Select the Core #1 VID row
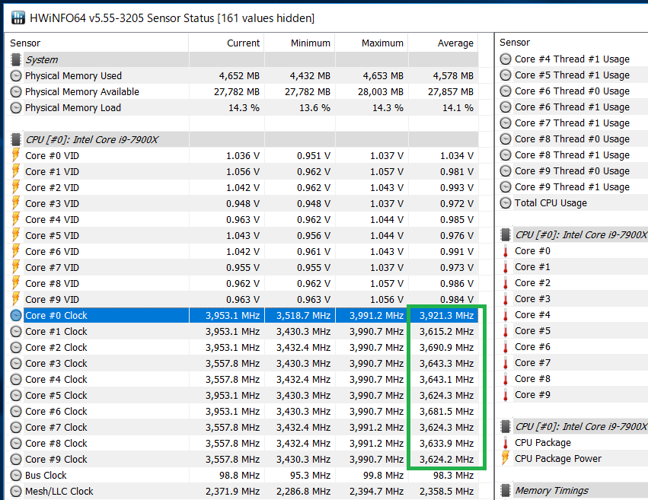Screen dimensions: 648x500 [x=241, y=172]
